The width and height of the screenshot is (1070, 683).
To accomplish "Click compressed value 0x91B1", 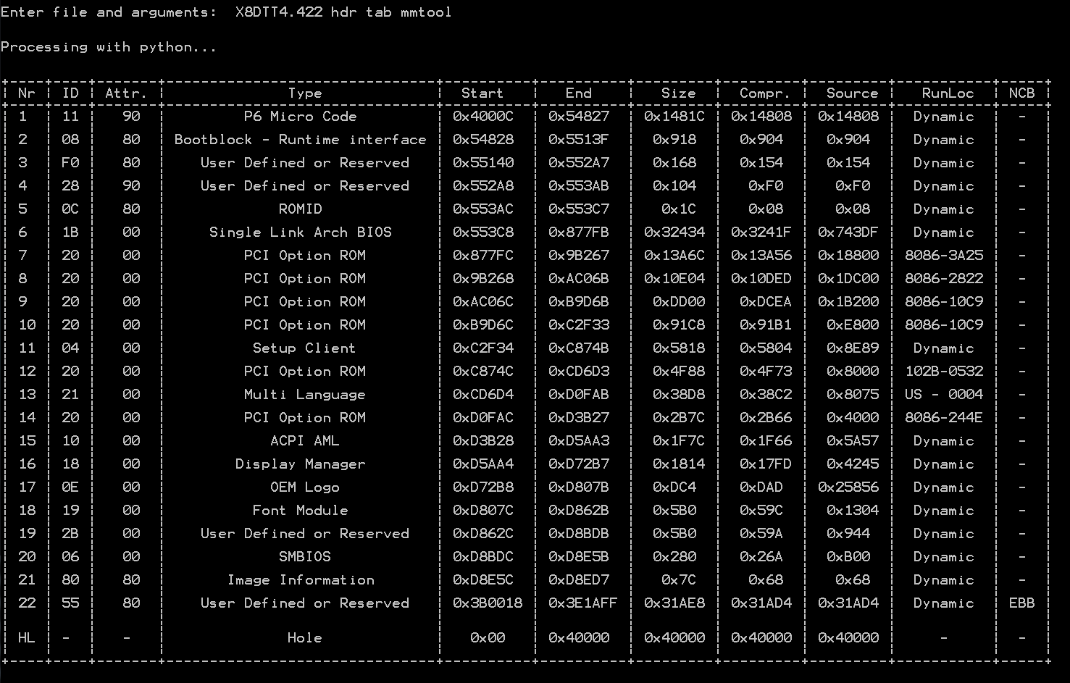I will point(765,324).
